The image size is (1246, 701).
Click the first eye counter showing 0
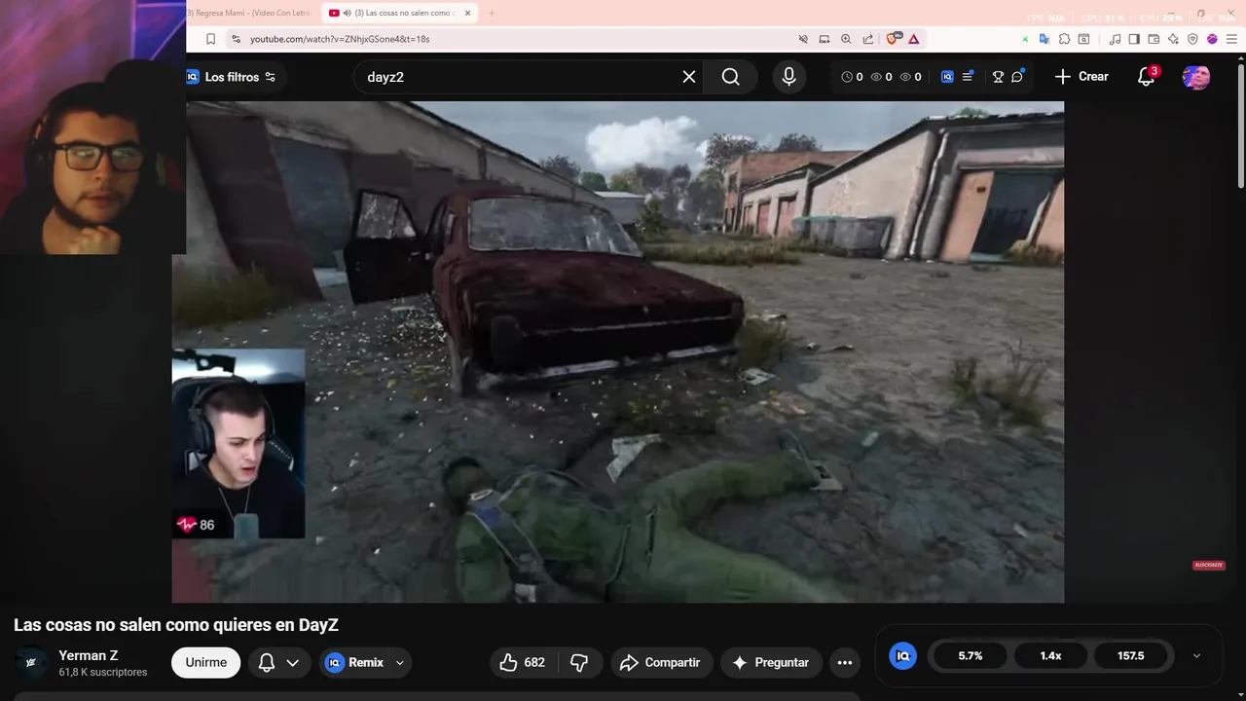pos(881,77)
